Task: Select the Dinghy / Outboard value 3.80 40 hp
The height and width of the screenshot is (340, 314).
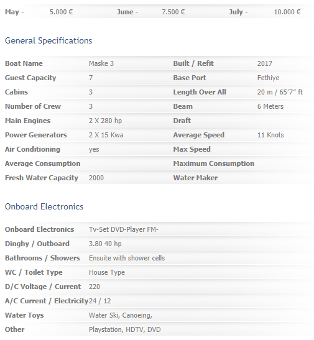Action: click(105, 244)
